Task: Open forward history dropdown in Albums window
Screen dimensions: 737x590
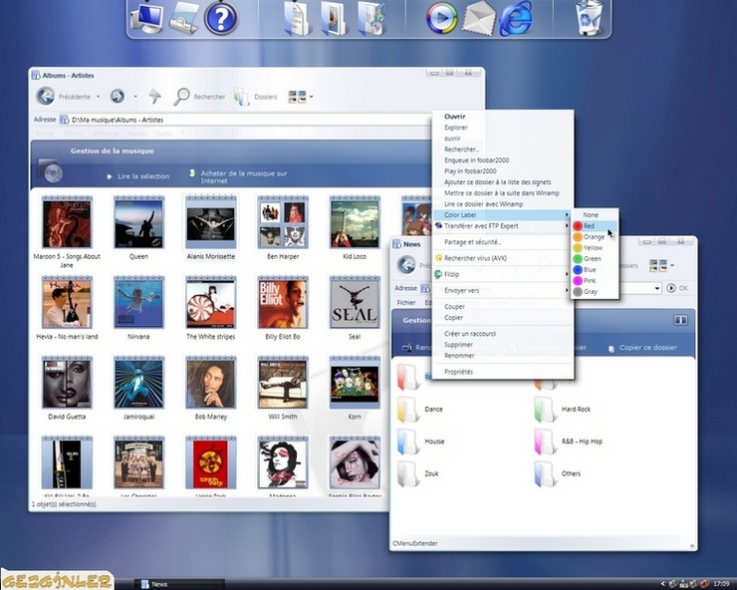Action: pyautogui.click(x=135, y=97)
